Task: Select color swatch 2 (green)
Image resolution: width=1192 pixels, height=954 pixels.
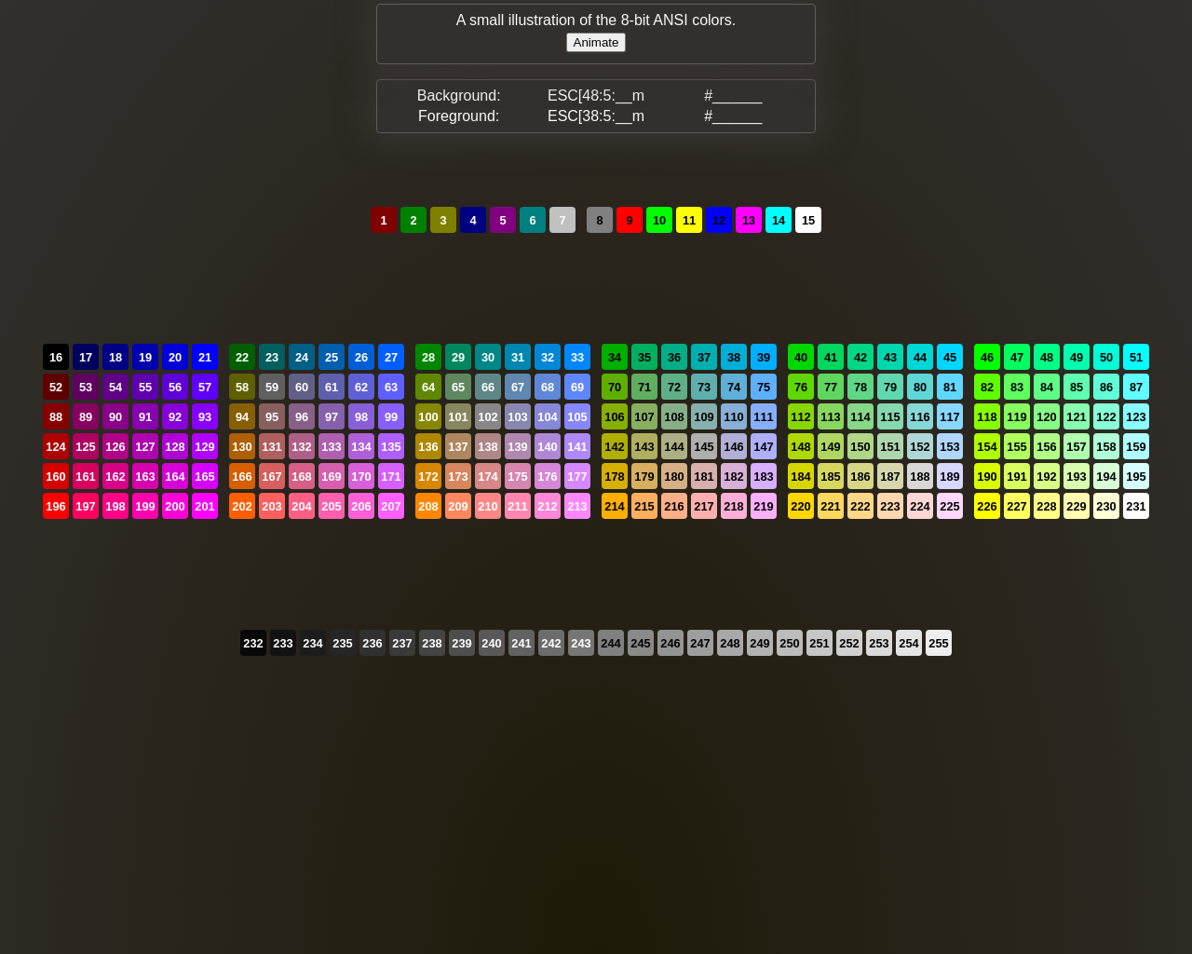Action: (x=413, y=220)
